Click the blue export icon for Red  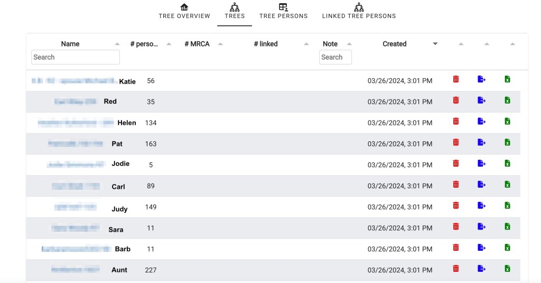click(481, 101)
